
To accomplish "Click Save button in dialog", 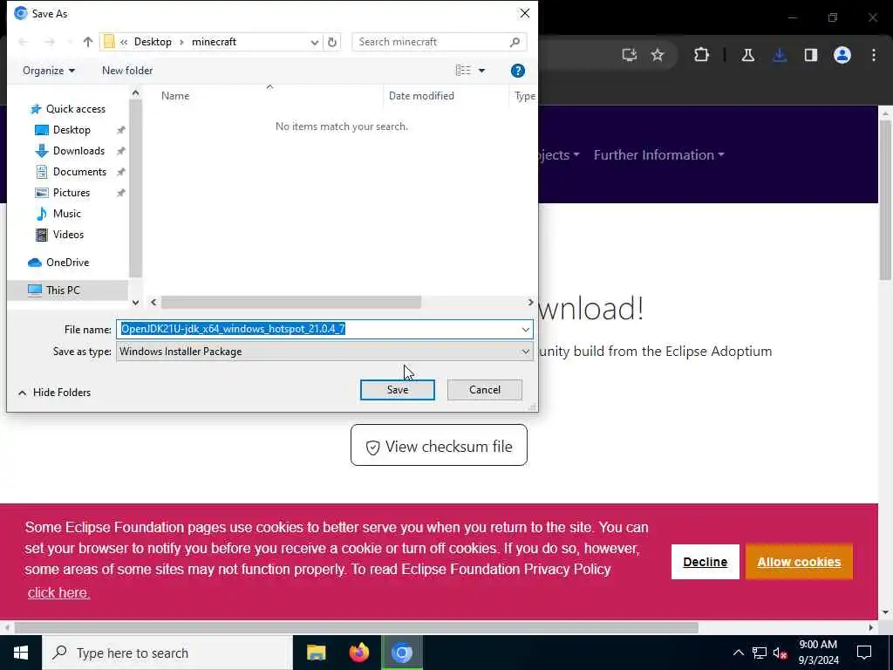I will (x=398, y=390).
